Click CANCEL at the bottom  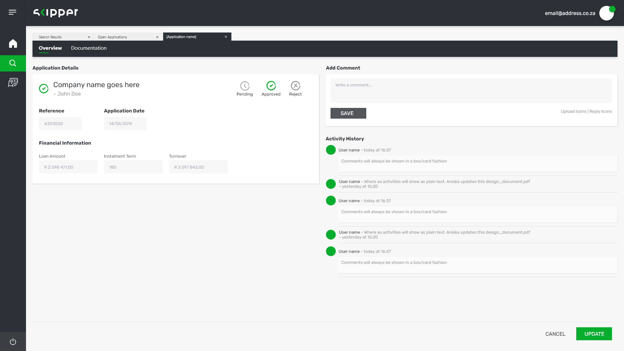(x=555, y=334)
